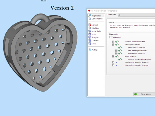Go to the Overlaps page
The image size is (155, 116).
click(x=95, y=41)
